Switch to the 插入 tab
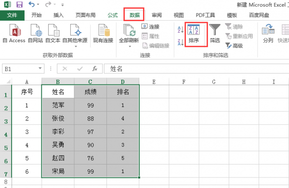289x188 pixels. [58, 15]
